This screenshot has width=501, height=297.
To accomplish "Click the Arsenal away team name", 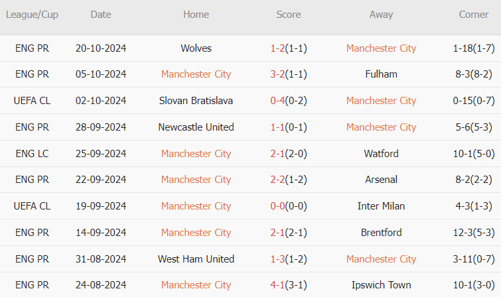I will [x=381, y=180].
